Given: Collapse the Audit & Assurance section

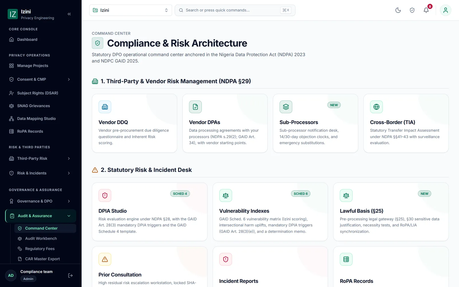Looking at the screenshot, I should click(x=41, y=216).
